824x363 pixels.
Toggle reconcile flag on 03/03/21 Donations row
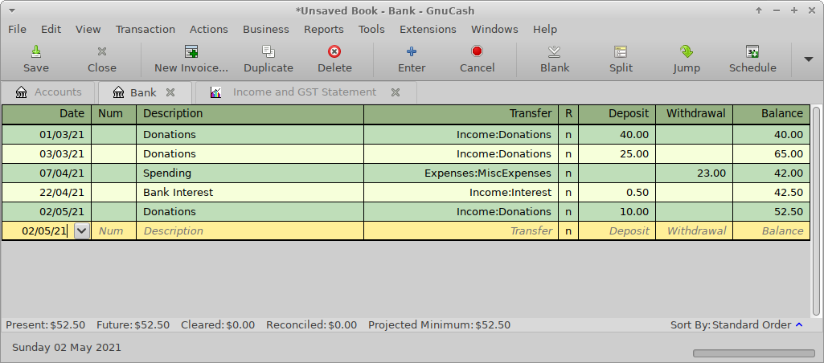568,154
